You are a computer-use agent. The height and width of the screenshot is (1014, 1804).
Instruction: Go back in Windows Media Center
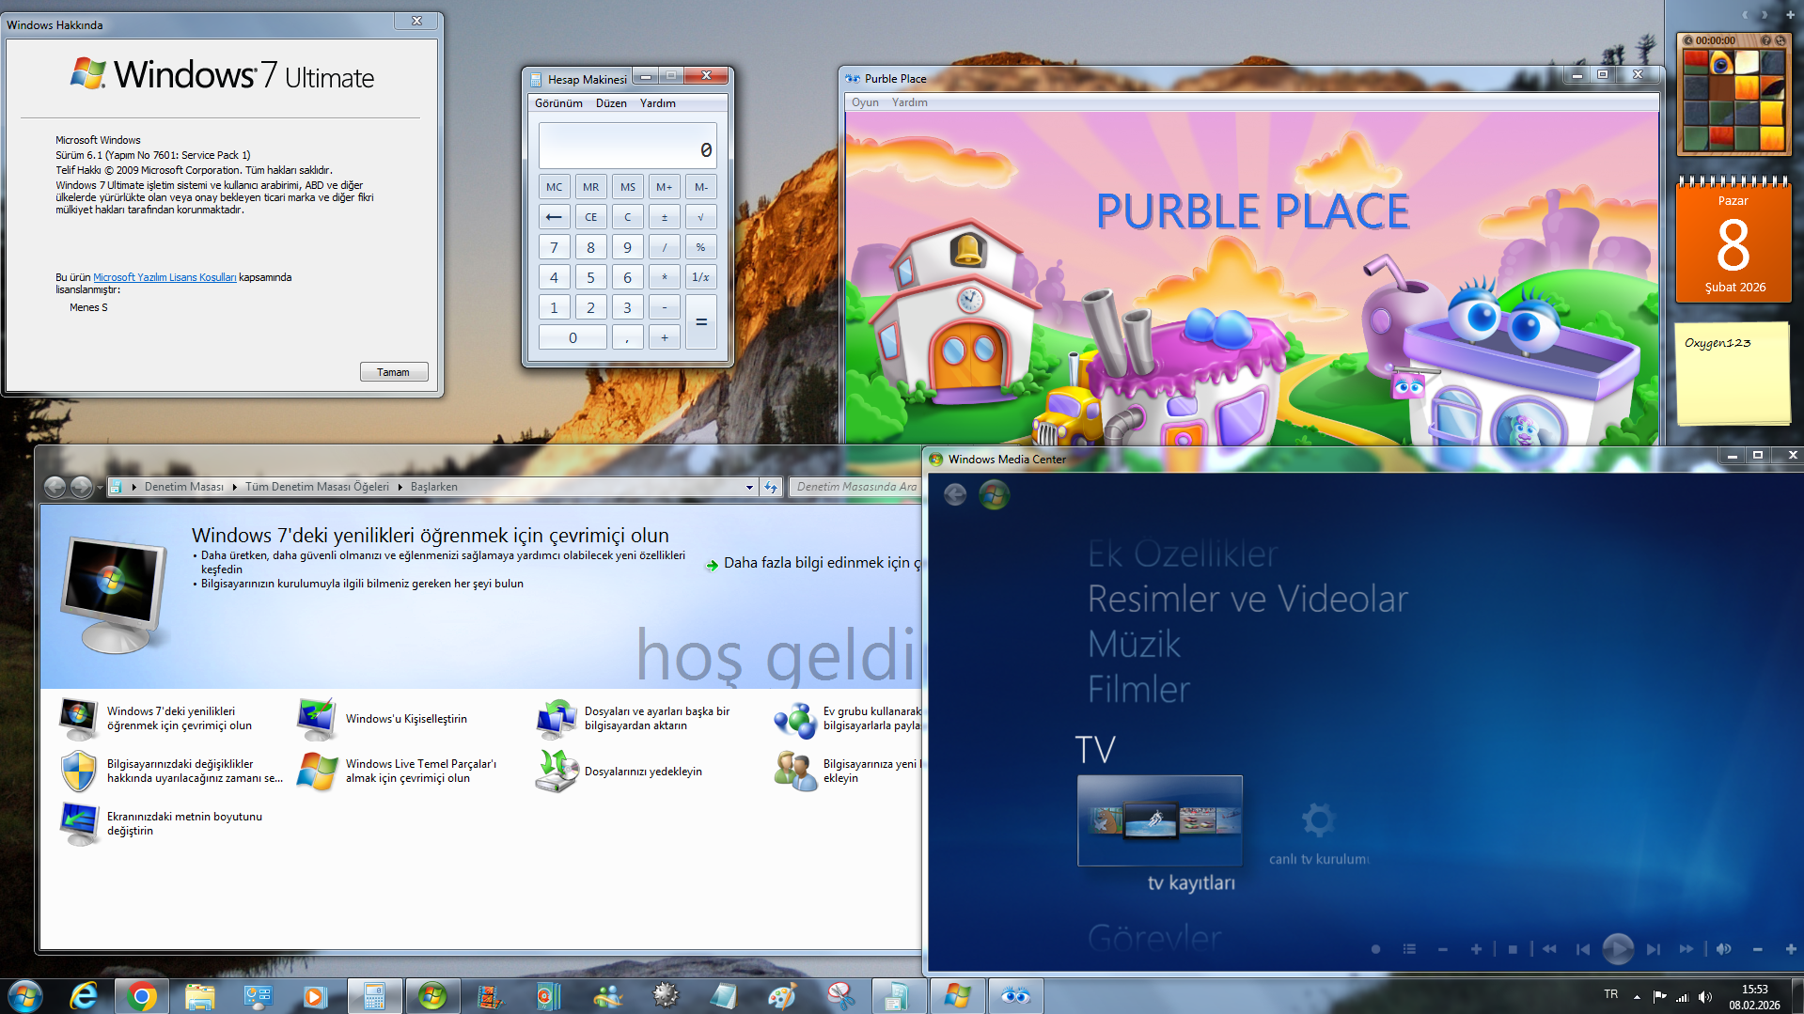click(955, 494)
